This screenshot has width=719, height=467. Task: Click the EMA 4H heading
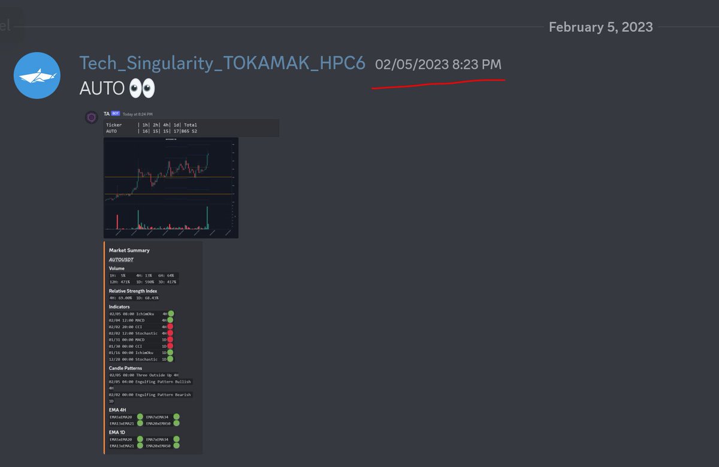(117, 410)
